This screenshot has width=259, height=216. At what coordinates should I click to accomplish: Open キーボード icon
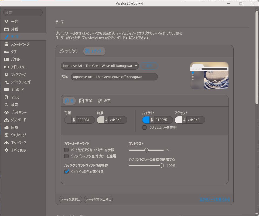6,90
